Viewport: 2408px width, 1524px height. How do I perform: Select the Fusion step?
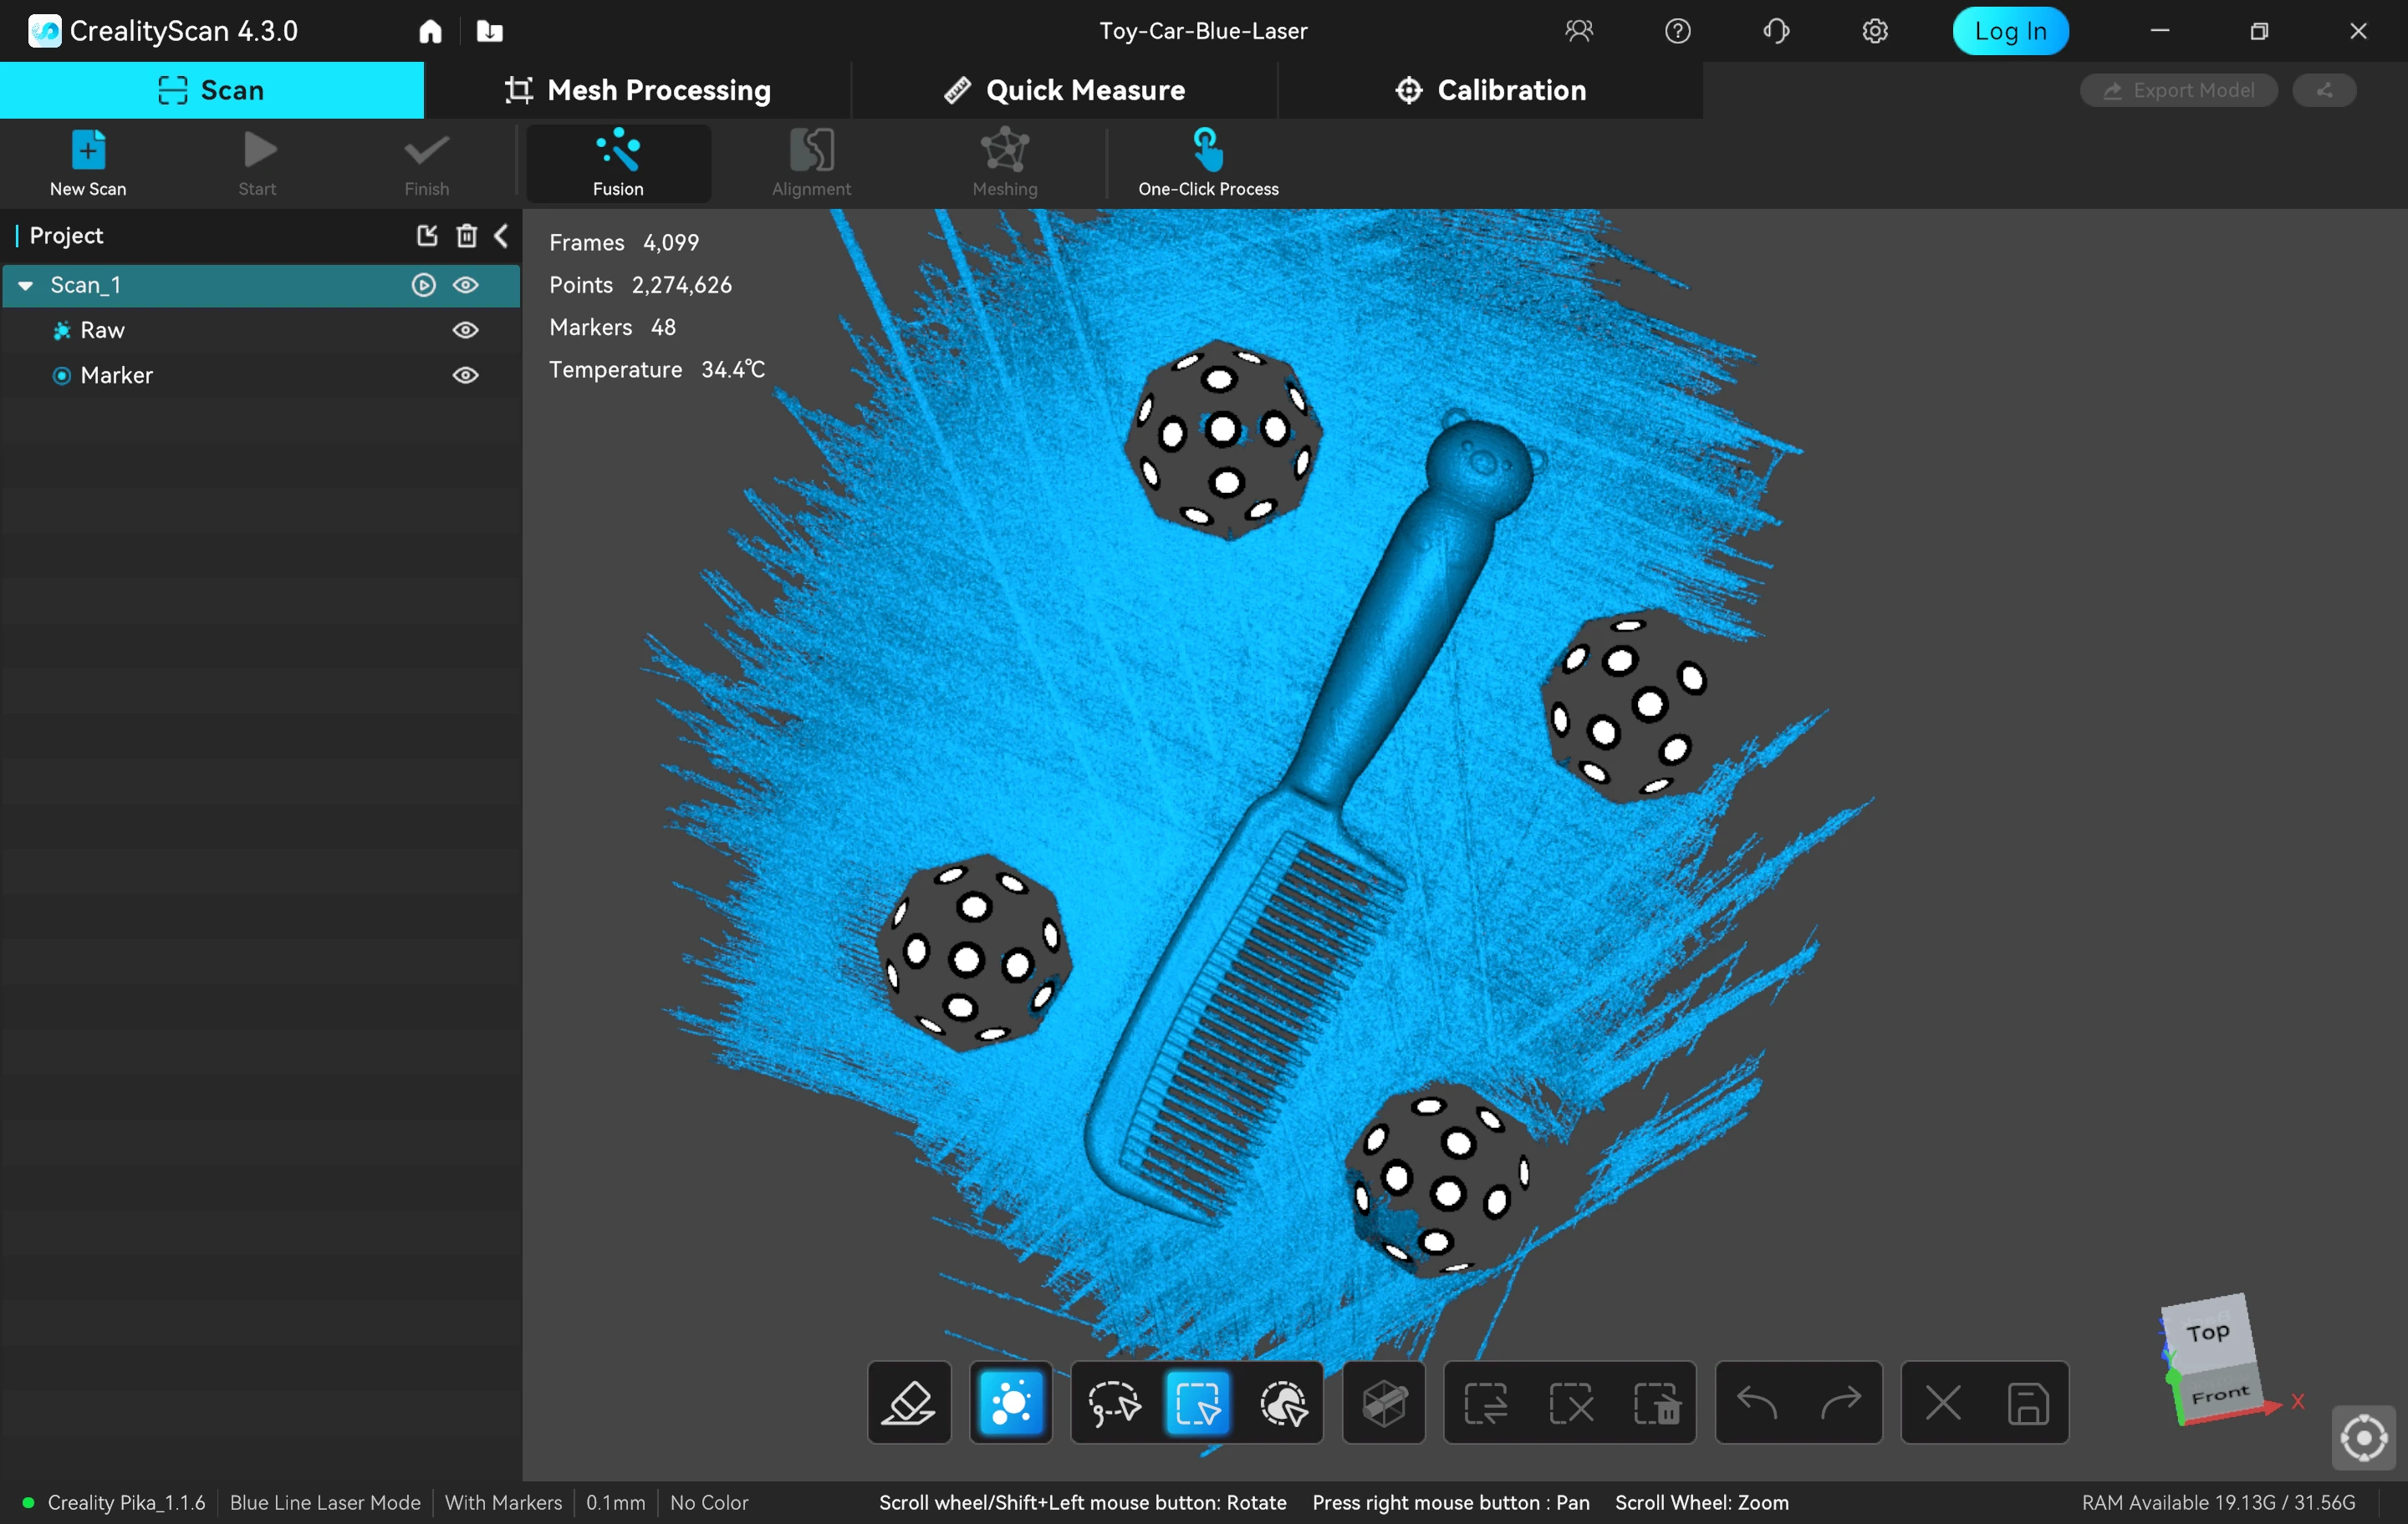[618, 163]
